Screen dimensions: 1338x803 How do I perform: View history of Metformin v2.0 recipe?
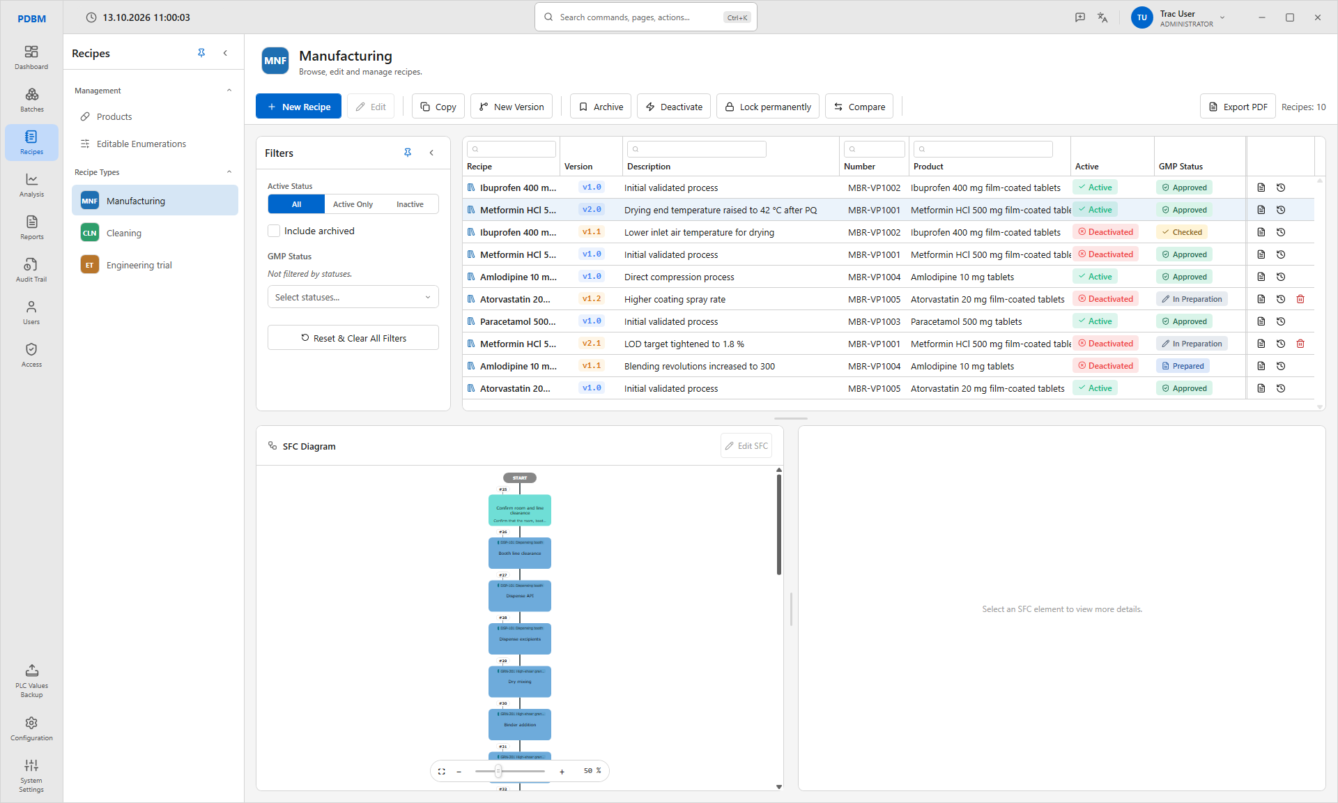click(1281, 210)
